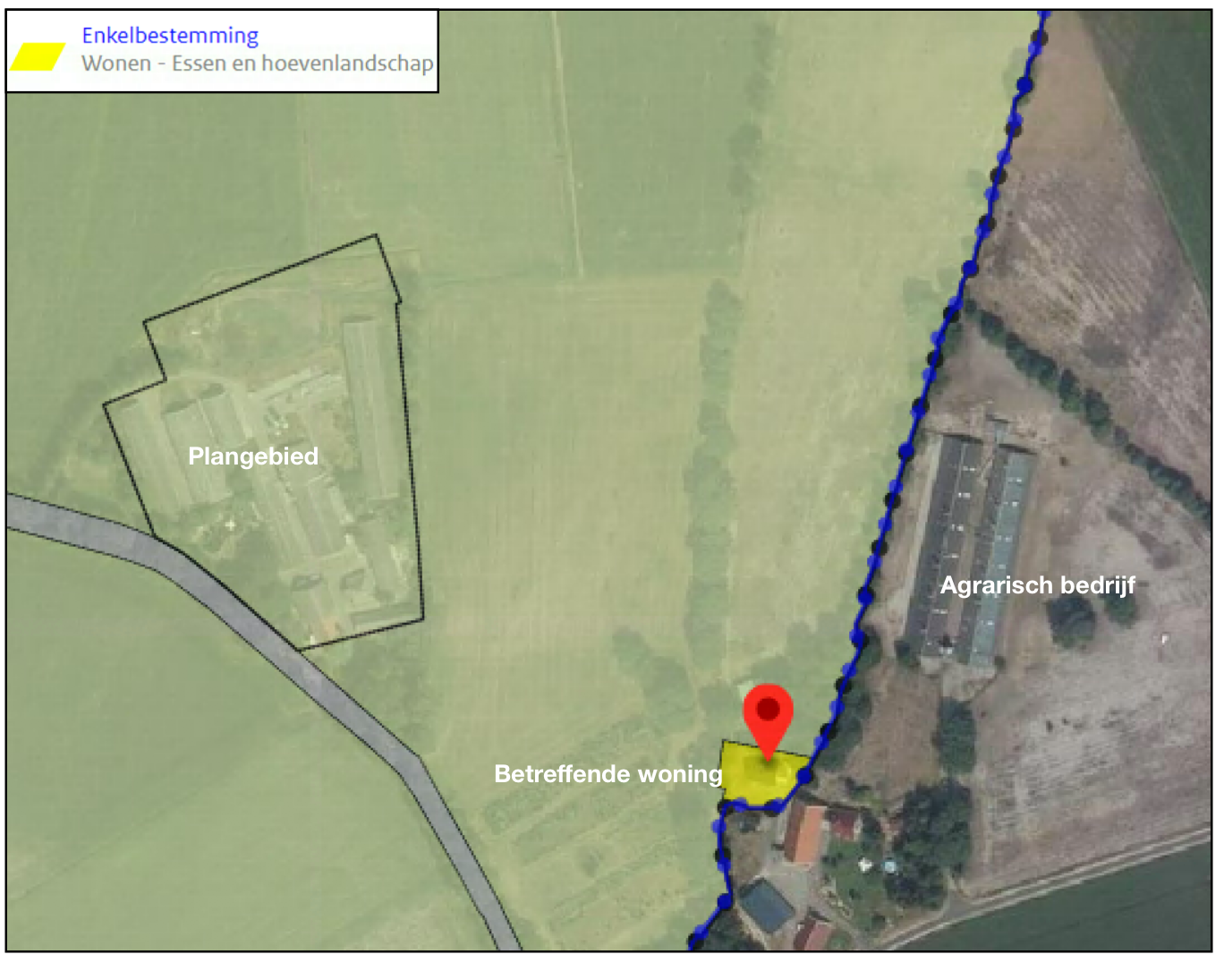Select the tree beside the Agrarisch bedrijf label

point(1072,619)
